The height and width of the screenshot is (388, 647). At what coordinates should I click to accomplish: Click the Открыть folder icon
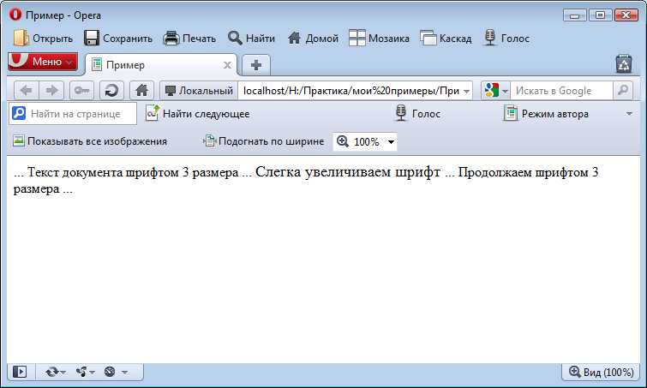pos(21,38)
